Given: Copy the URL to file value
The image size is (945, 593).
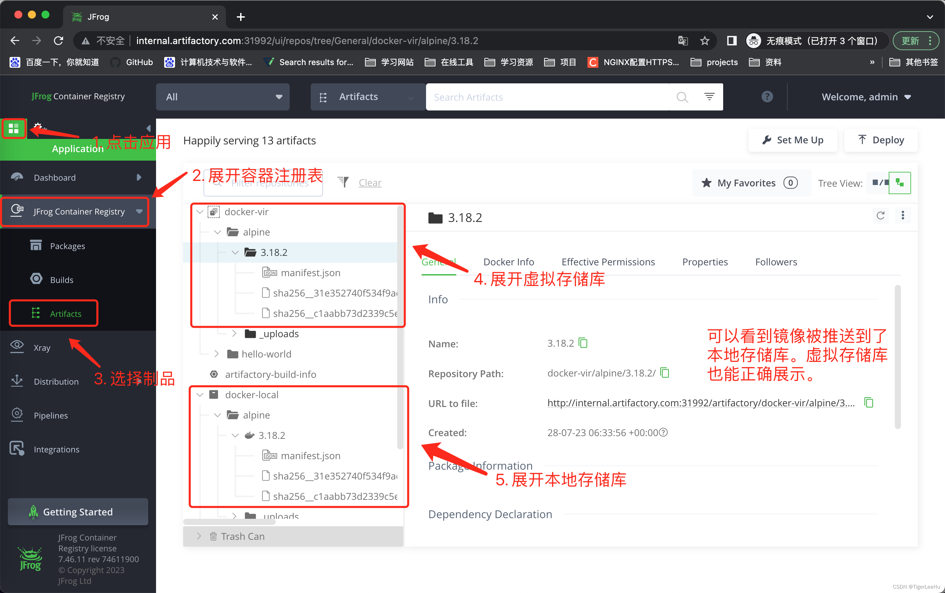Looking at the screenshot, I should pos(868,403).
